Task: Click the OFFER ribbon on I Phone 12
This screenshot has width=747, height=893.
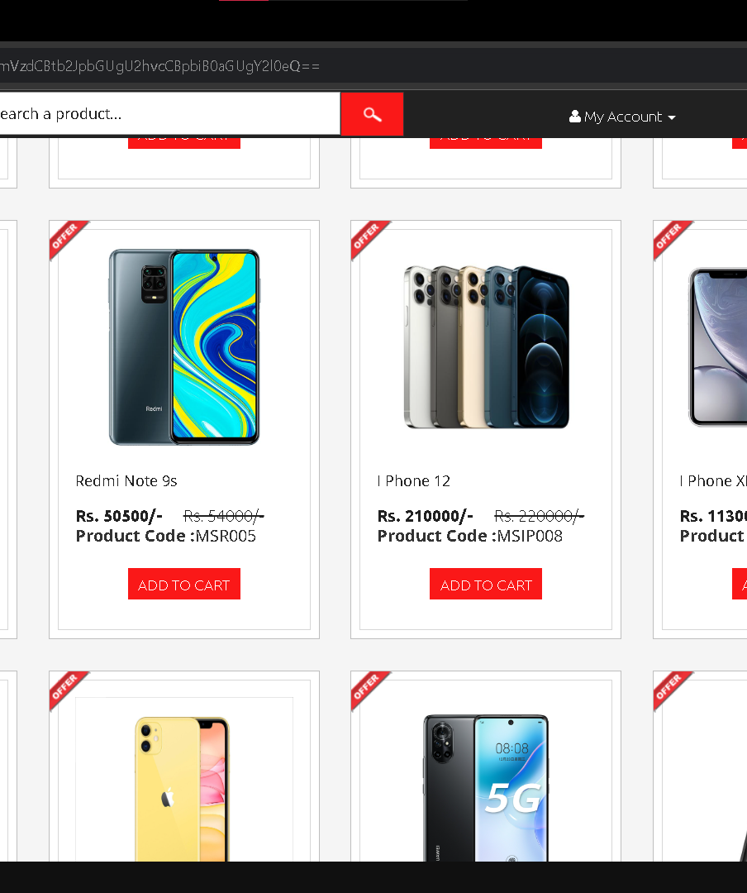Action: (370, 239)
